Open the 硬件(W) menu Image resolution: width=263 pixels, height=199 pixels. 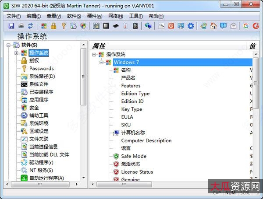click(x=95, y=16)
